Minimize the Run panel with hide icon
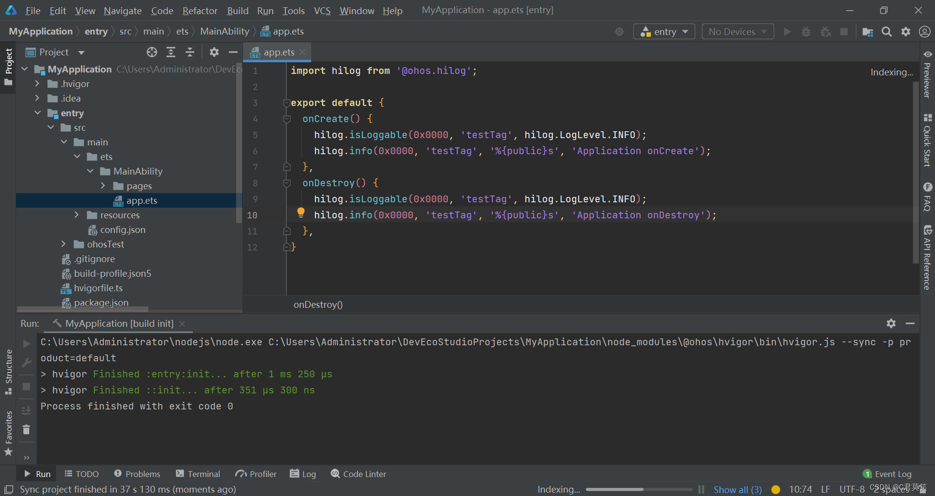The height and width of the screenshot is (496, 935). (x=910, y=323)
